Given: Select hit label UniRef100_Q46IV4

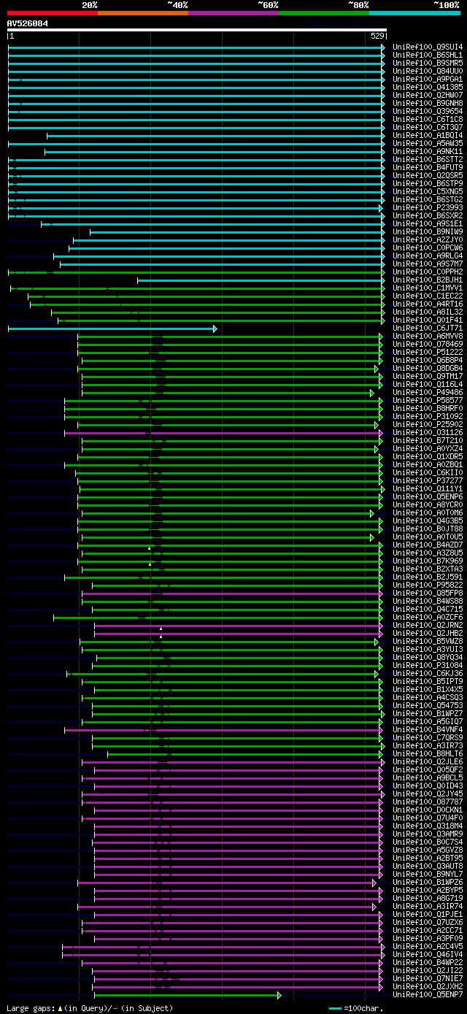Looking at the screenshot, I should 428,954.
